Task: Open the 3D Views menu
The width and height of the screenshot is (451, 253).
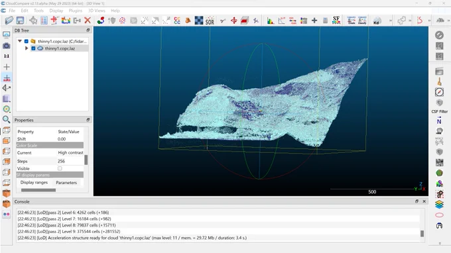Action: coord(97,11)
